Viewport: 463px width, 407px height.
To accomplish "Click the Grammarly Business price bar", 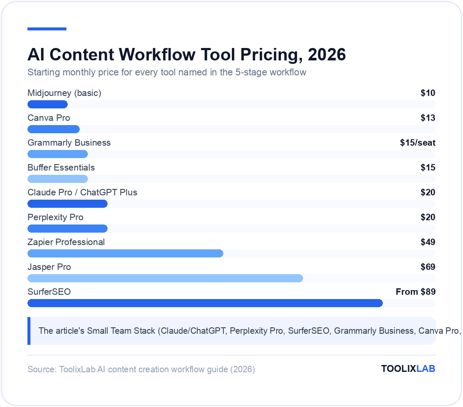I will pos(57,154).
